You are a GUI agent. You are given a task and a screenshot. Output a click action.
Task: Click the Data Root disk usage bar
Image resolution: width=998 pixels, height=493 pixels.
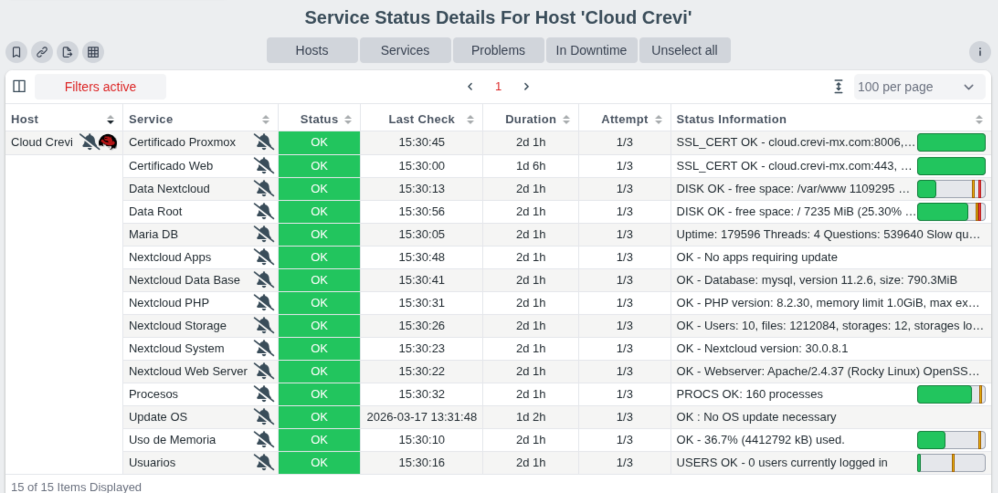point(951,212)
